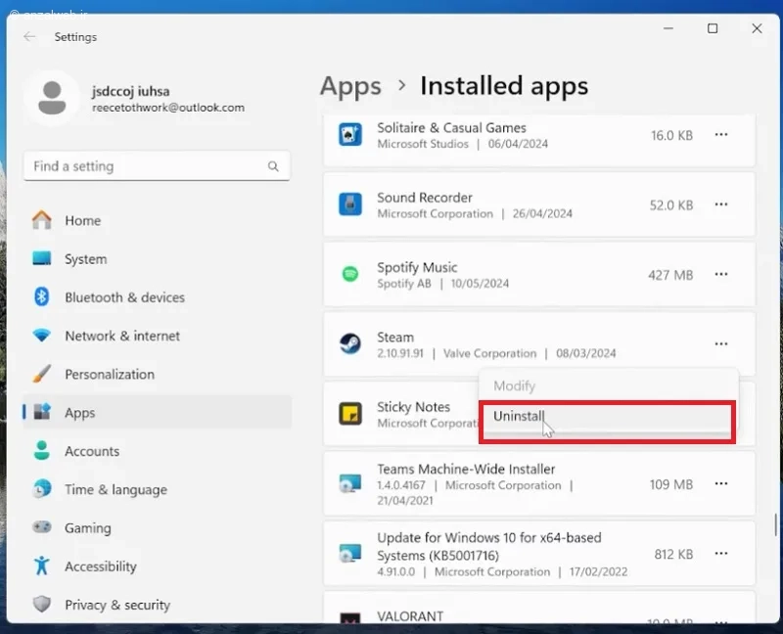Screen dimensions: 783x634
Task: Click the search magnifier in Find a setting
Action: 273,166
